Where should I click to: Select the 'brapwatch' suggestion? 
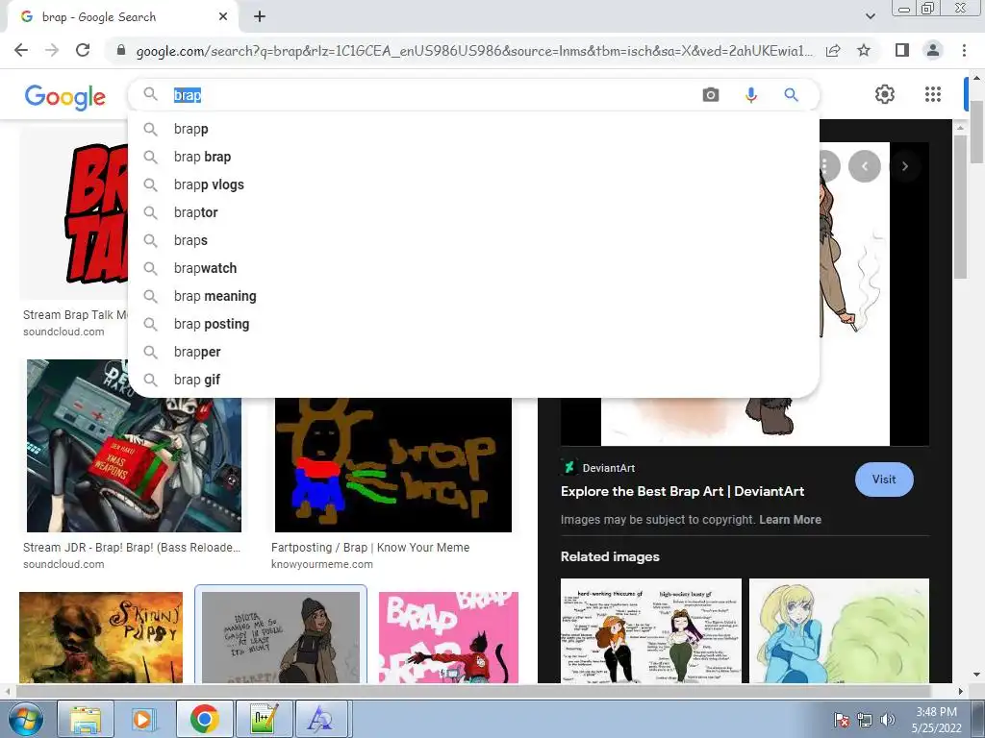click(473, 268)
